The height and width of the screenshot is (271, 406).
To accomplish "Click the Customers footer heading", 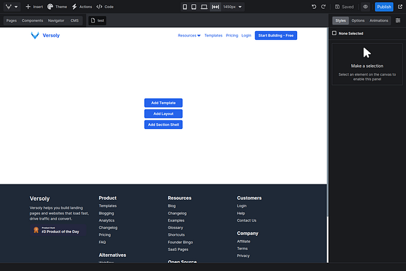I will point(249,198).
